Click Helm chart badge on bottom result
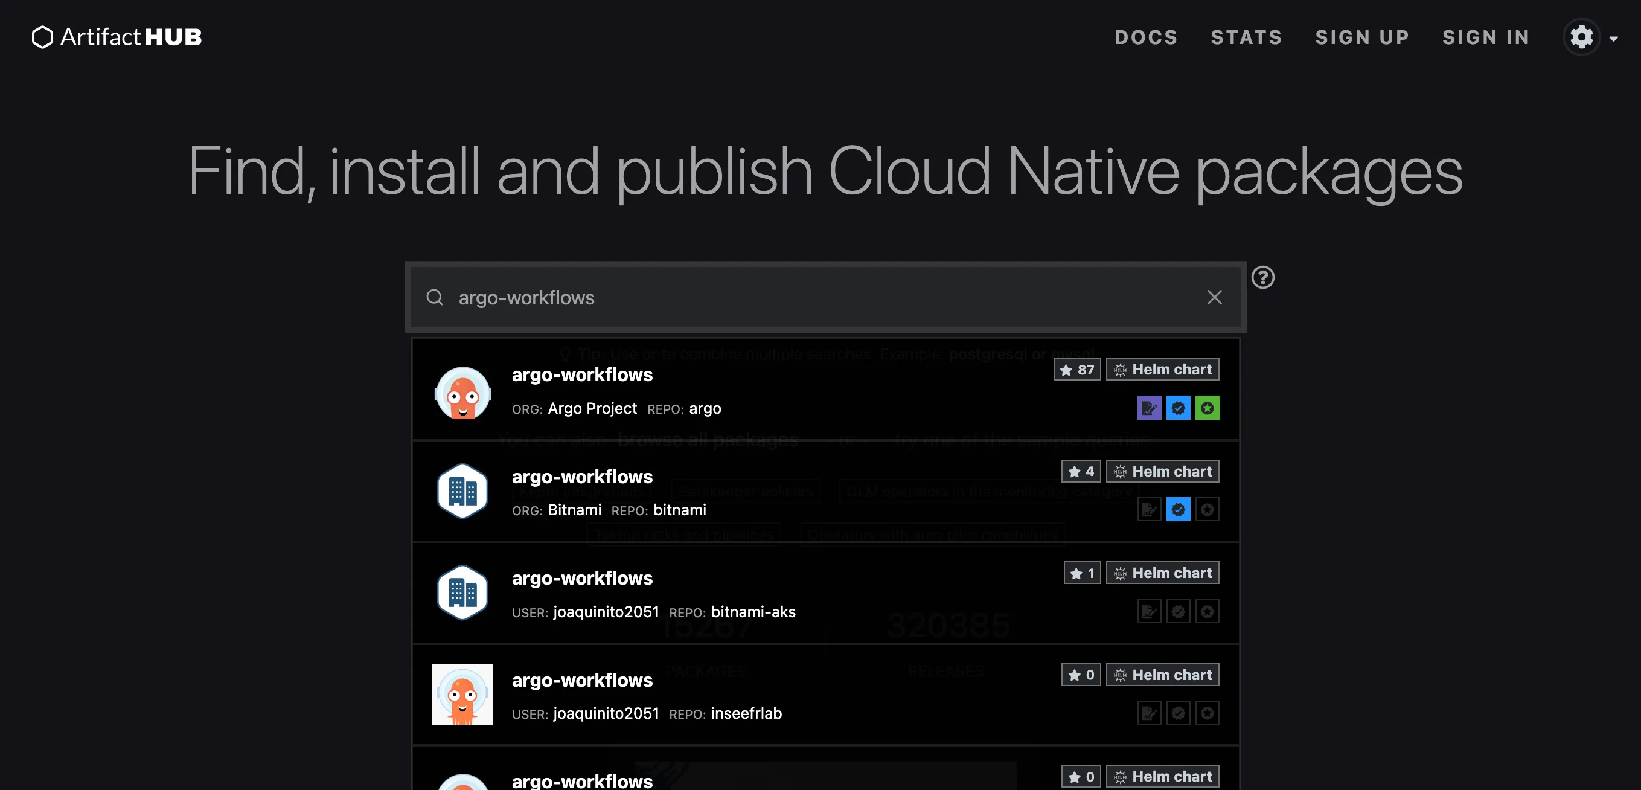 1162,777
